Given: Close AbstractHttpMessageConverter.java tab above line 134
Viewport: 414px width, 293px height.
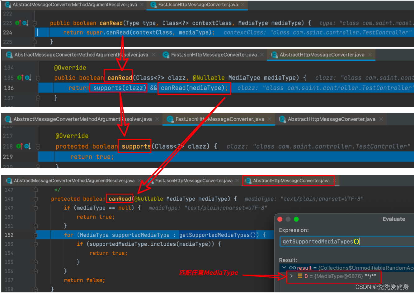Looking at the screenshot, I should point(370,55).
